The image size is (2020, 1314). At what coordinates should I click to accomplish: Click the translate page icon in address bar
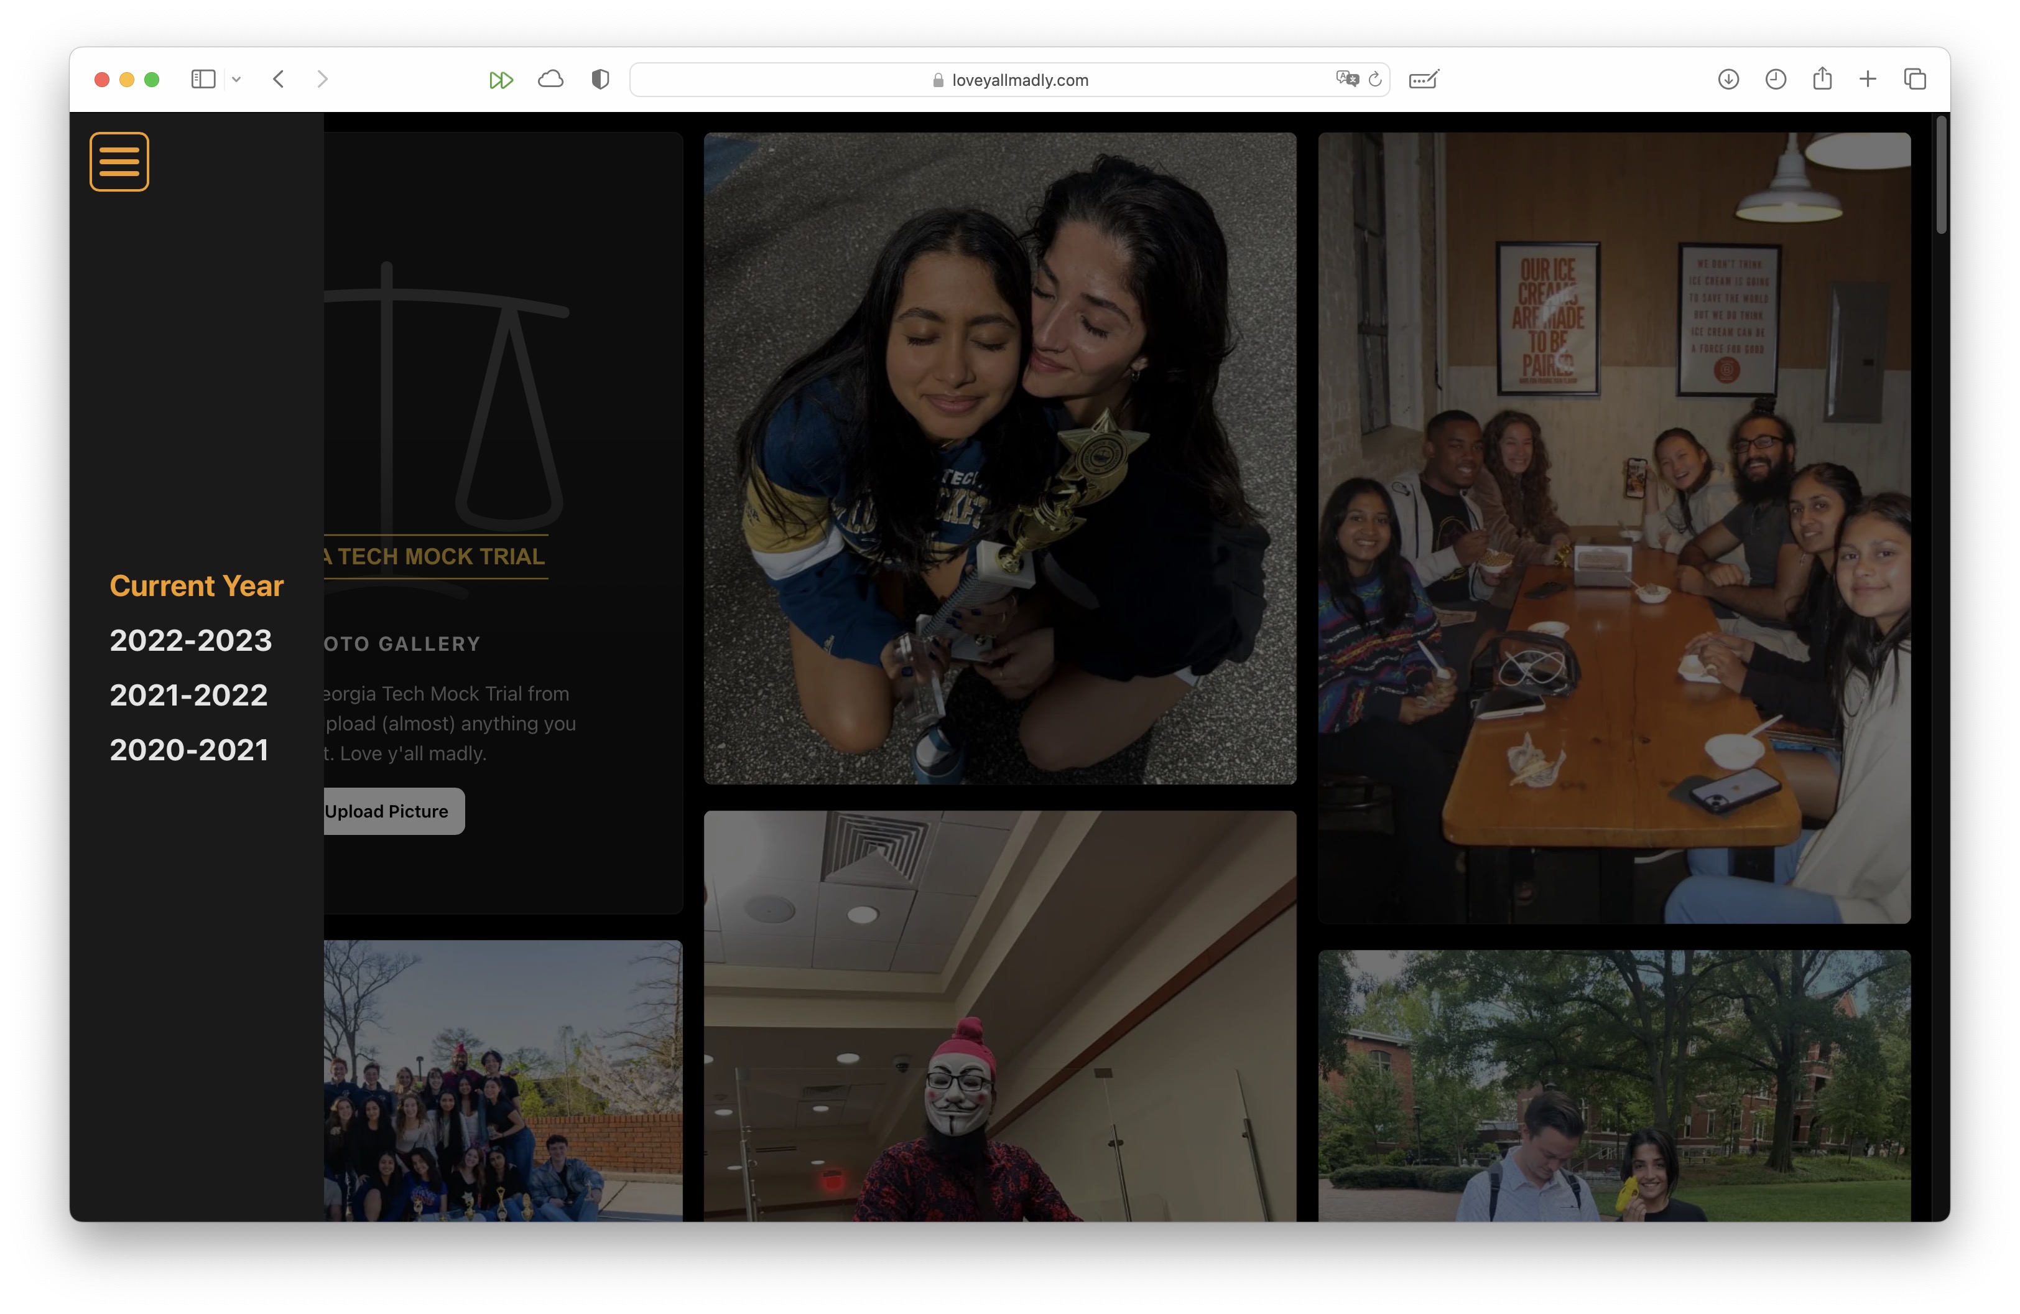pyautogui.click(x=1347, y=79)
